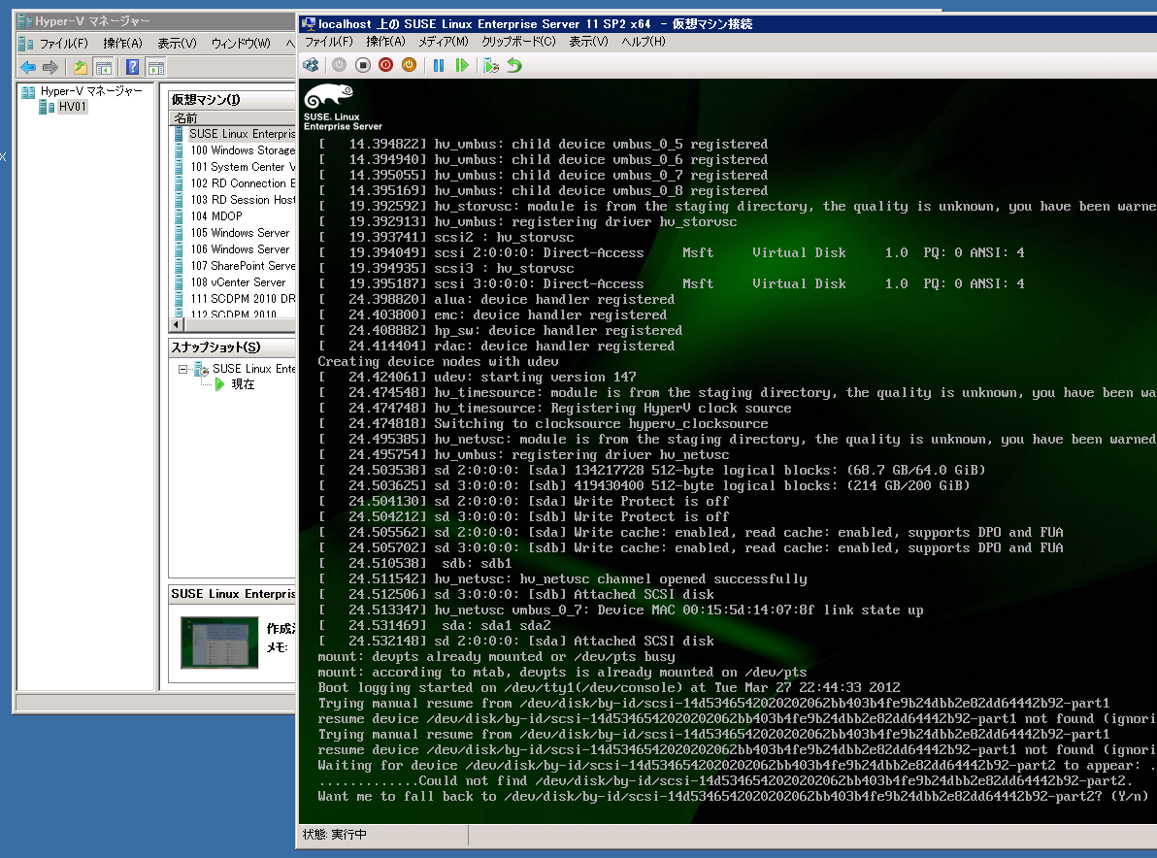Screen dimensions: 1157x858
Task: Save the virtual machine state via orange Save icon
Action: (409, 65)
